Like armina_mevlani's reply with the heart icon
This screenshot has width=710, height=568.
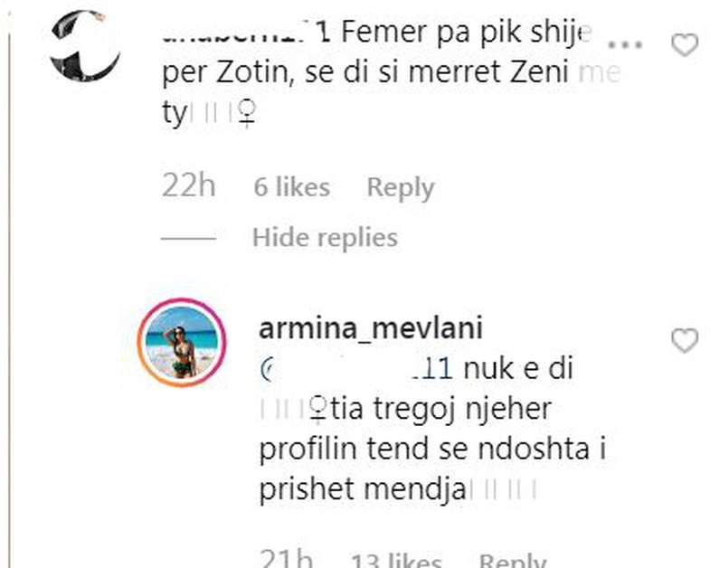[x=684, y=340]
